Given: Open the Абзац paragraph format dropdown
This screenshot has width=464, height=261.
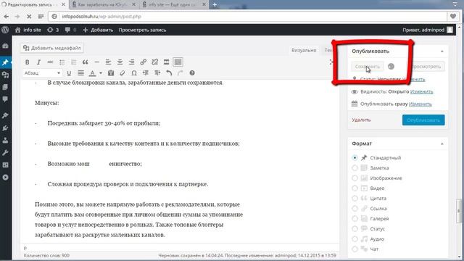Looking at the screenshot, I should click(42, 73).
